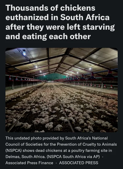
Task: Click the caption line starting 'This undated photo'
Action: 56,138
